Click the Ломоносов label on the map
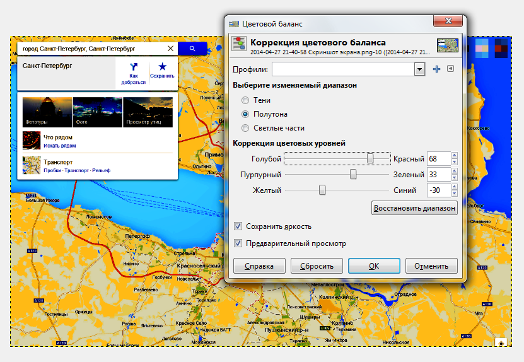The width and height of the screenshot is (524, 362). [99, 216]
